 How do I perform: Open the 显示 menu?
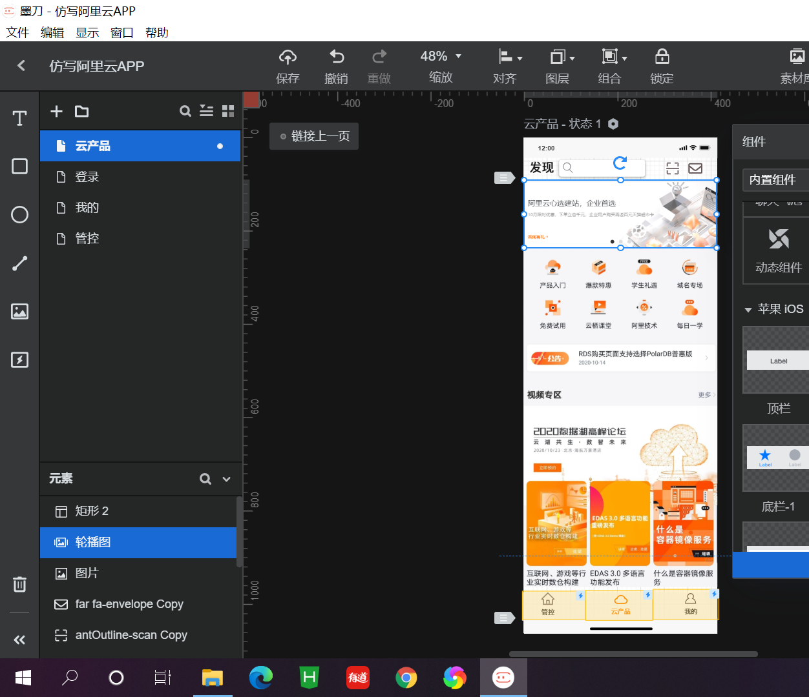click(x=87, y=32)
